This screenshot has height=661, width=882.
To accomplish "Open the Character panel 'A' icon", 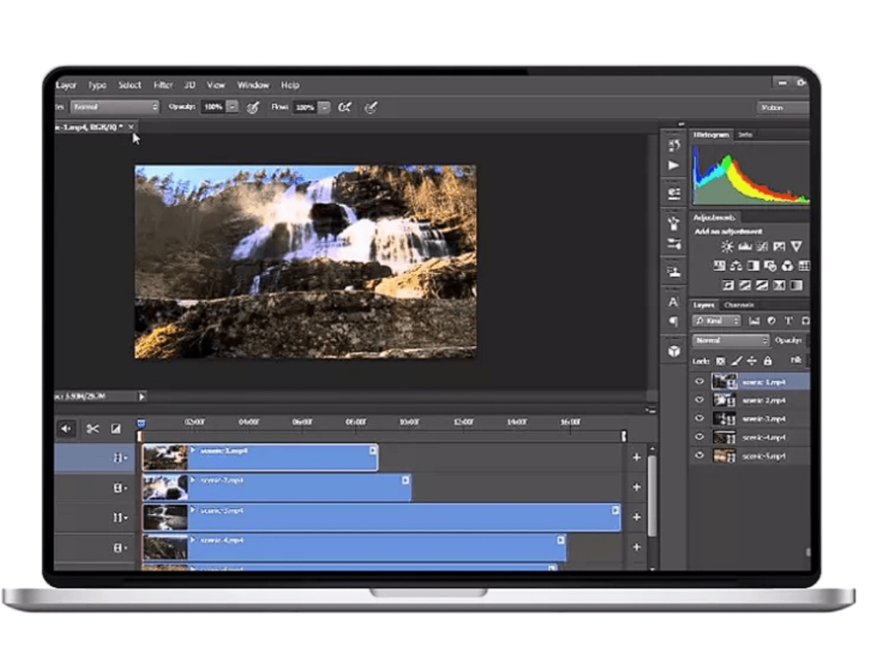I will tap(673, 302).
